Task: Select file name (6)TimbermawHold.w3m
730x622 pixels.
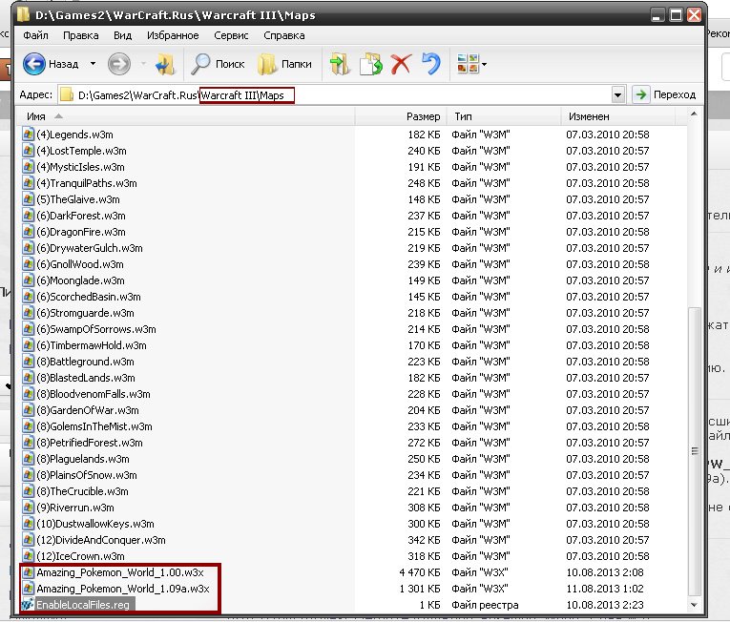Action: 92,345
